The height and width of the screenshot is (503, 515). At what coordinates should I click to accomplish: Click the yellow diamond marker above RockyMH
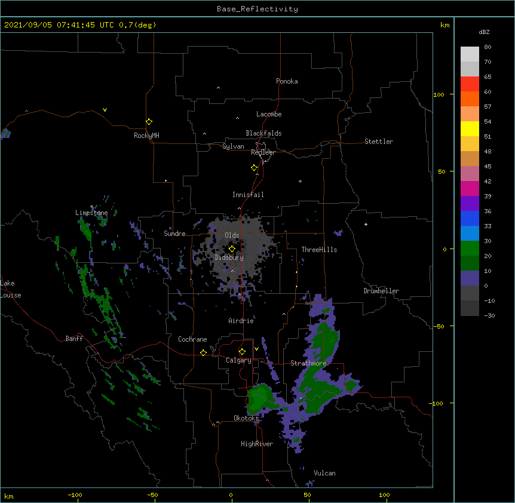tap(149, 122)
